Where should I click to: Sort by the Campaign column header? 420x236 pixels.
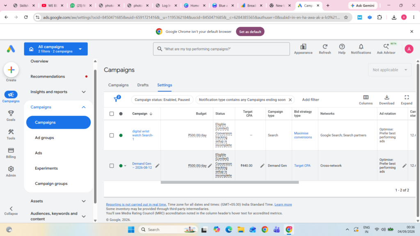tap(142, 114)
